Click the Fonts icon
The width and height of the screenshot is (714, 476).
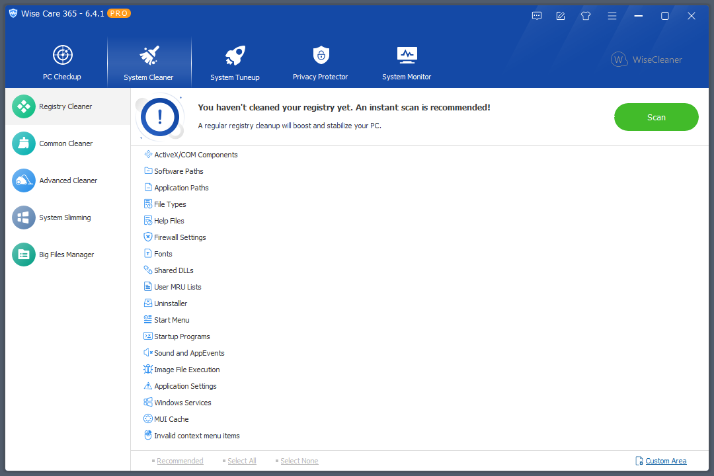coord(148,253)
